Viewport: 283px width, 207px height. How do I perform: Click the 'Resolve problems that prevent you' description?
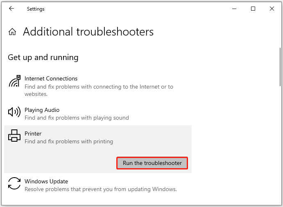101,189
